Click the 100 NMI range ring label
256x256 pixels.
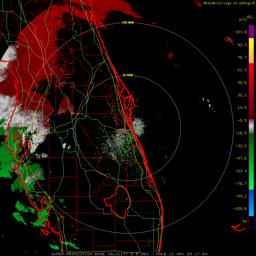(x=128, y=22)
